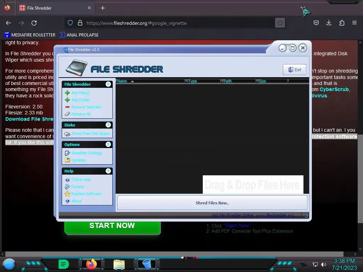Click the green plus Add File(s) icon

click(x=67, y=93)
